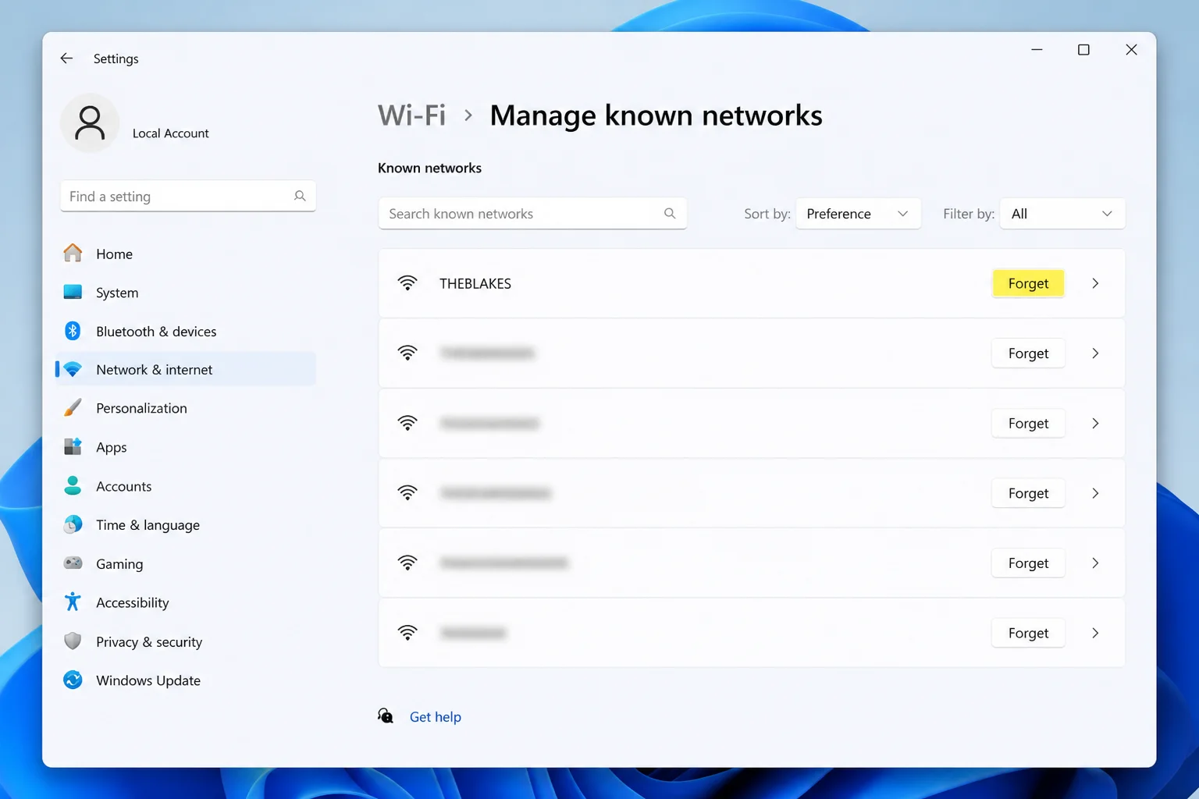Image resolution: width=1199 pixels, height=799 pixels.
Task: Click the Local Account name
Action: tap(170, 133)
